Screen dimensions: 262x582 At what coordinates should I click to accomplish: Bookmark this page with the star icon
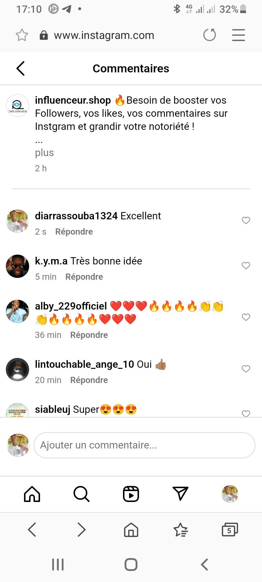tap(22, 35)
